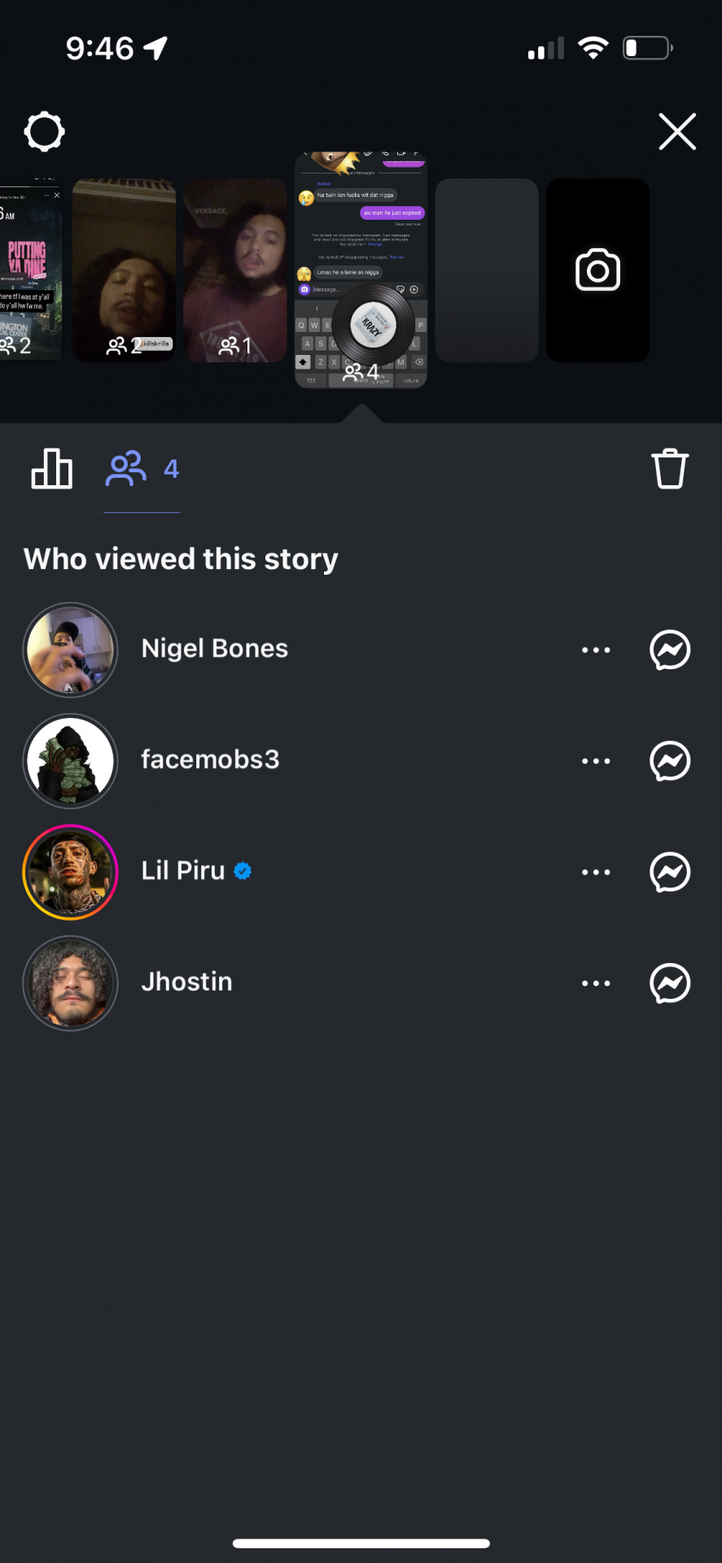Message Lil Piru via Messenger icon
The image size is (722, 1563).
click(670, 872)
